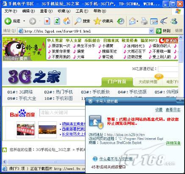The height and width of the screenshot is (174, 185).
Task: Click the Forward arrow button in the toolbar
Action: point(33,21)
